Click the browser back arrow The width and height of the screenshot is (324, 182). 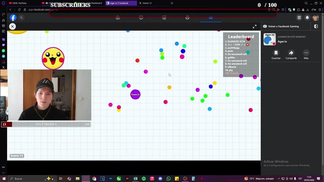coord(10,10)
